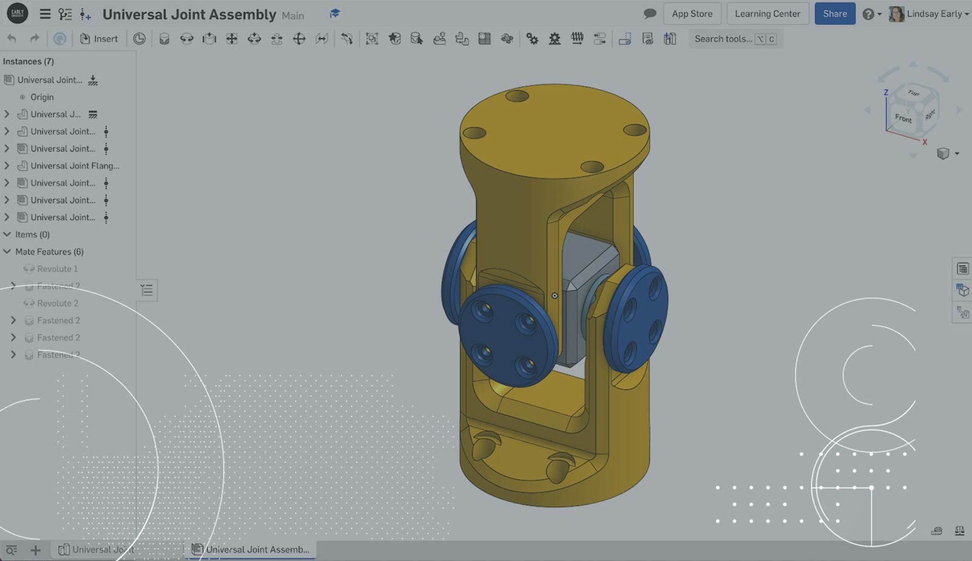Click the Insert button
This screenshot has width=972, height=561.
(99, 39)
